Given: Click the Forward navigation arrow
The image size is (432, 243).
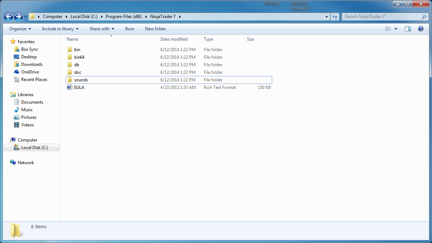Looking at the screenshot, I should (x=18, y=17).
